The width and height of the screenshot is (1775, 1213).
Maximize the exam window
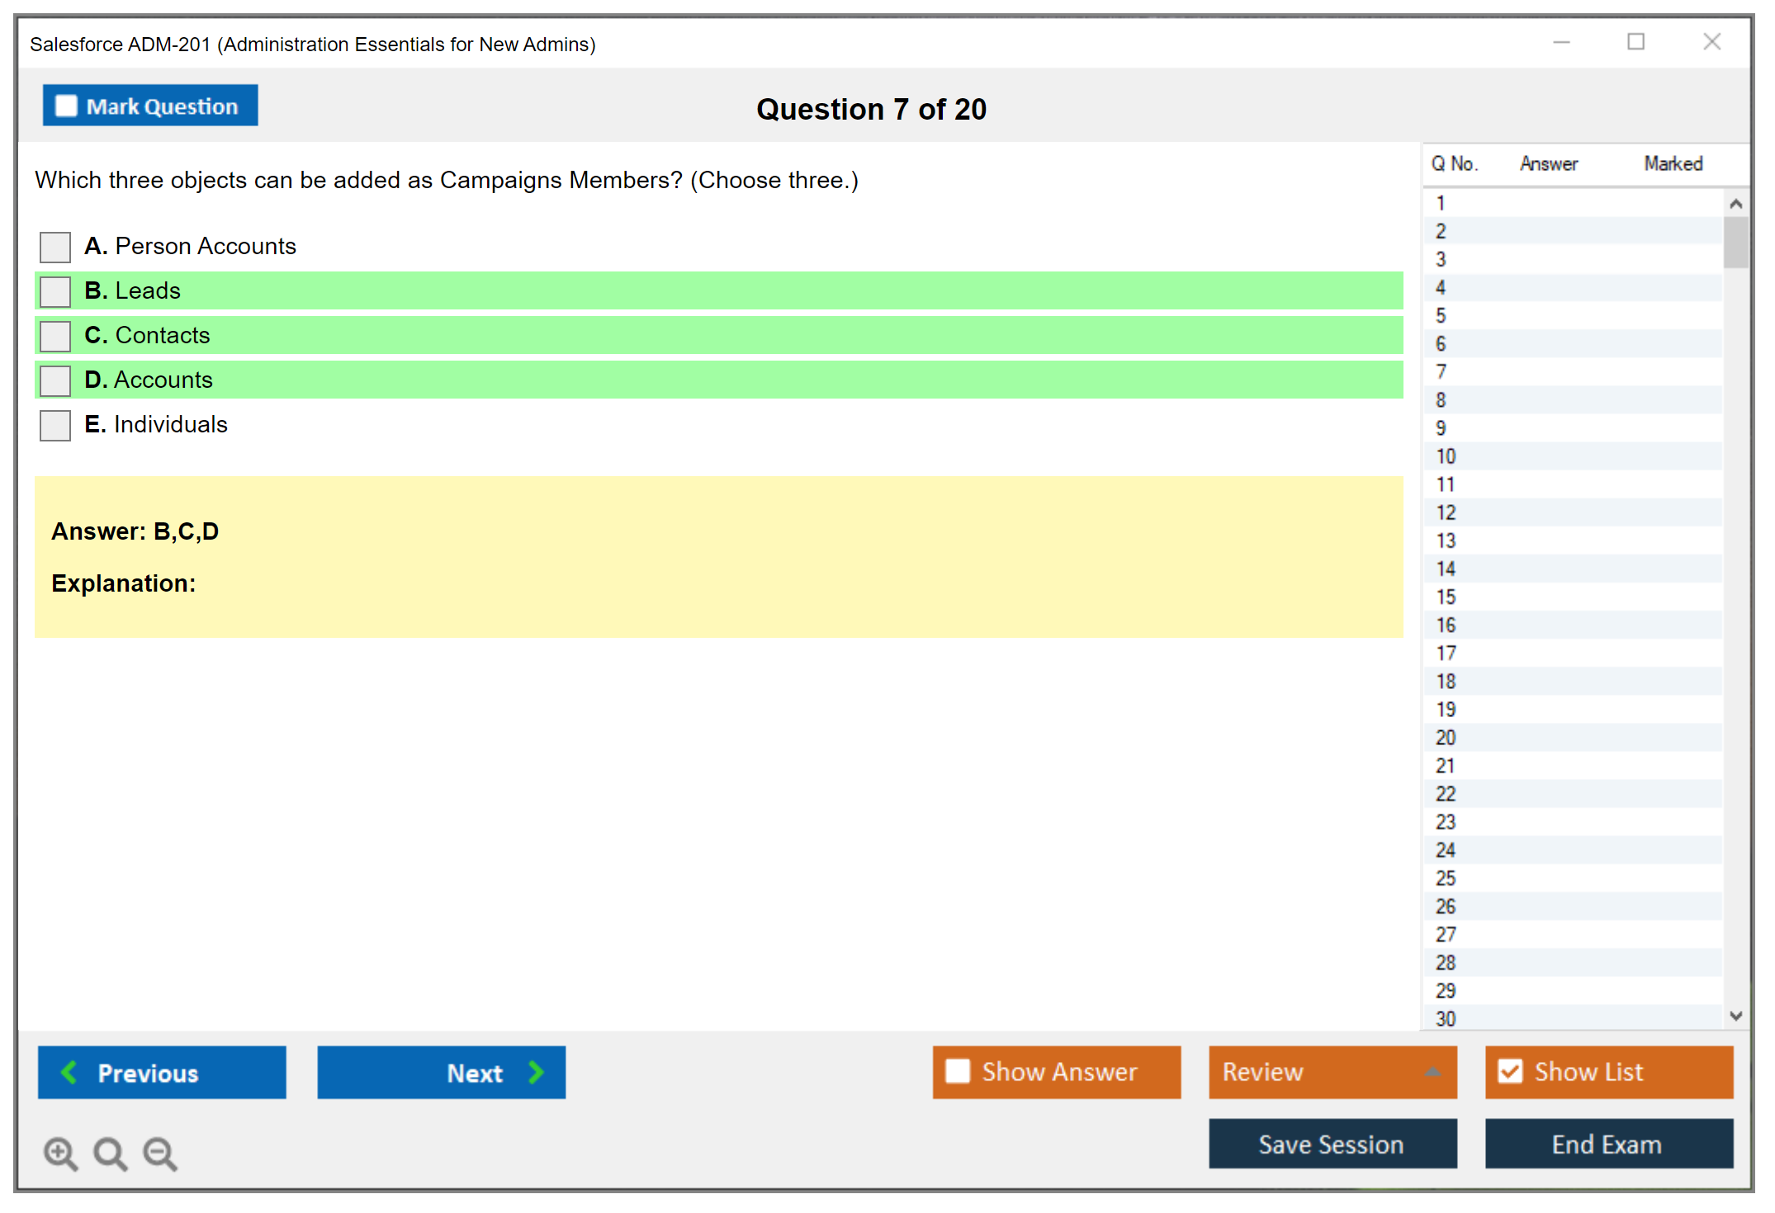[x=1635, y=42]
